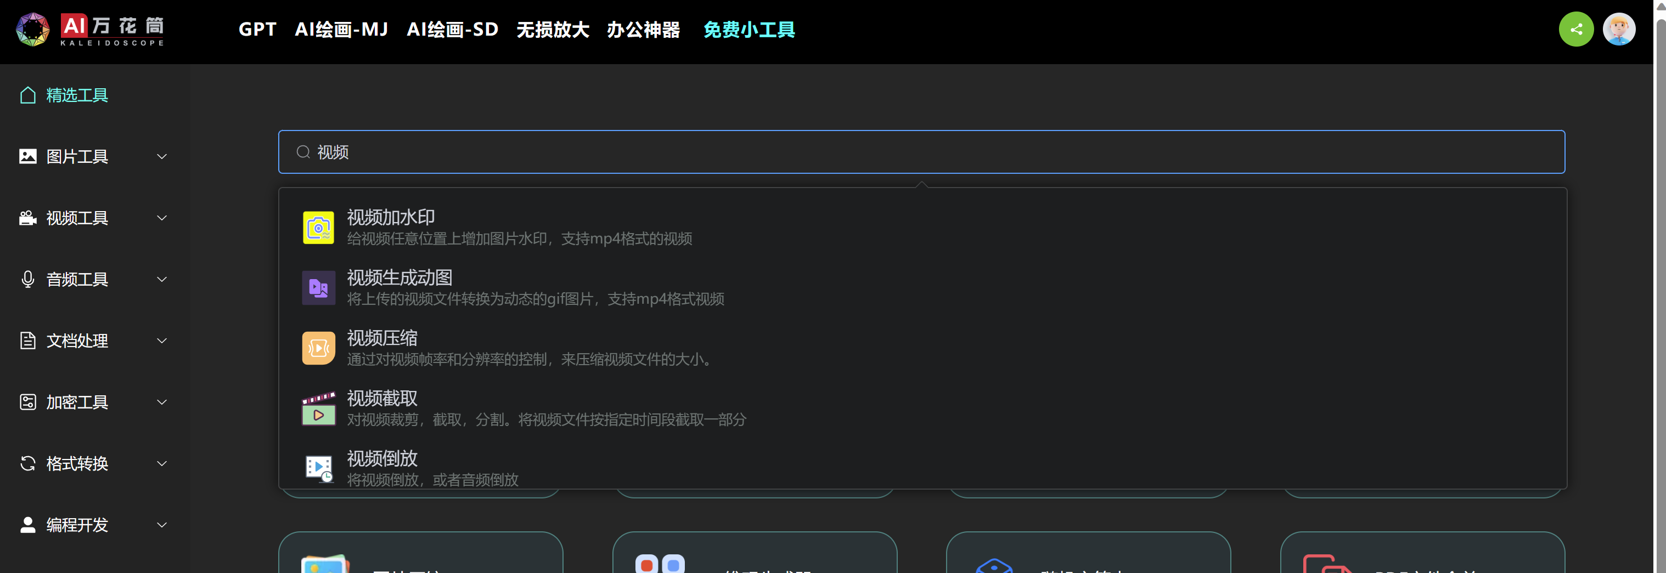Expand the 视频工具 chevron
The image size is (1666, 573).
(x=162, y=218)
